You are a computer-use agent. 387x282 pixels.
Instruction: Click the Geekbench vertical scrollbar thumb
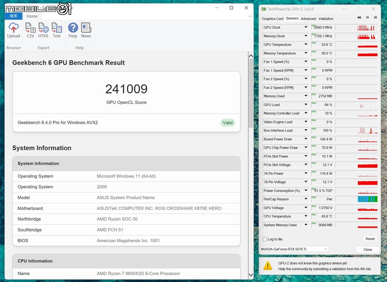[251, 93]
